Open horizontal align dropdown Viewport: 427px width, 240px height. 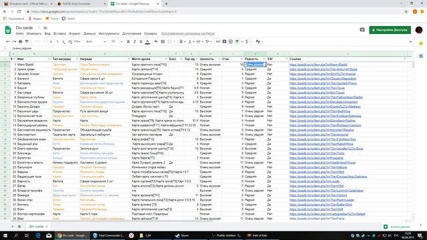pyautogui.click(x=181, y=41)
